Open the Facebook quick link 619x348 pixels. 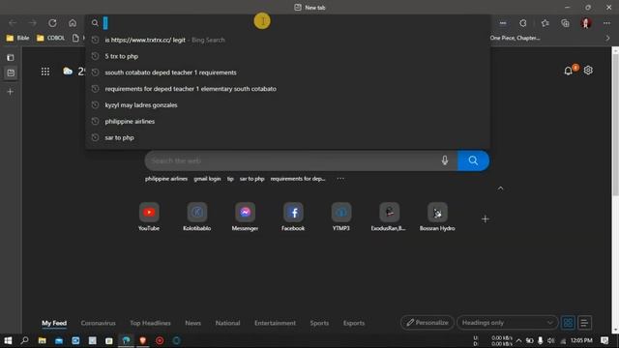point(293,217)
